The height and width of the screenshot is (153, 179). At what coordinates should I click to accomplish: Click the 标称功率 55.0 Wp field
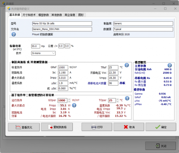coord(36,46)
